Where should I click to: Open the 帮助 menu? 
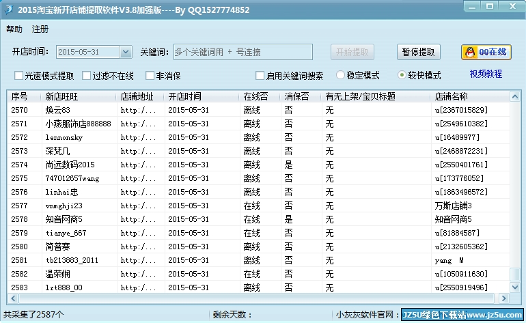pos(14,29)
